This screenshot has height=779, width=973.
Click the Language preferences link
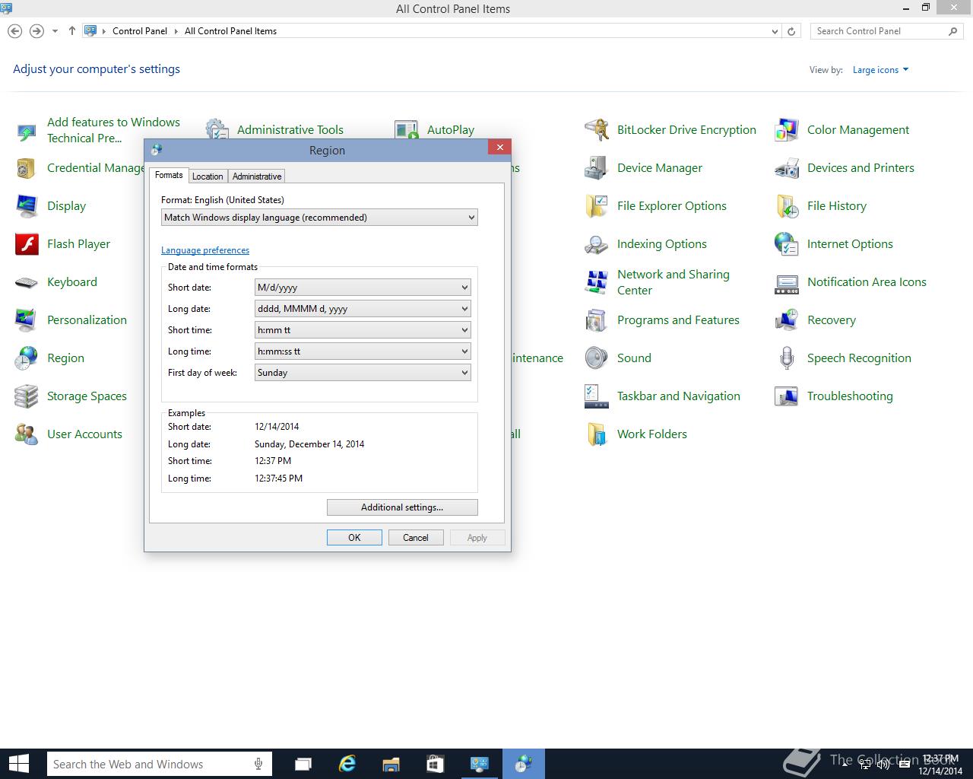tap(205, 250)
